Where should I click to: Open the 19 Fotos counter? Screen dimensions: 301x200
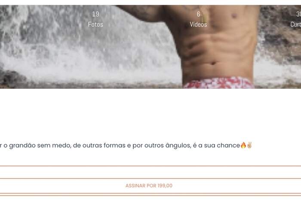(x=95, y=19)
